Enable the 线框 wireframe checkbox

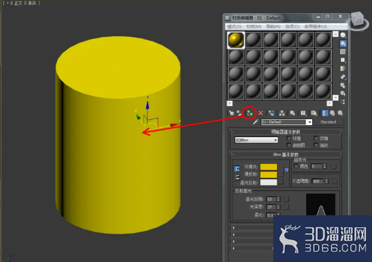tap(289, 138)
